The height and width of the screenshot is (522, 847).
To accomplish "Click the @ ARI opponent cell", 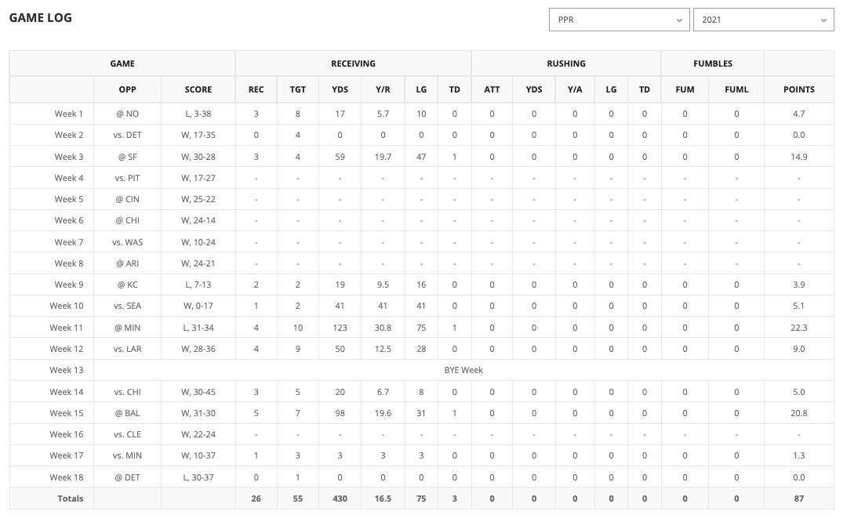I will [128, 263].
